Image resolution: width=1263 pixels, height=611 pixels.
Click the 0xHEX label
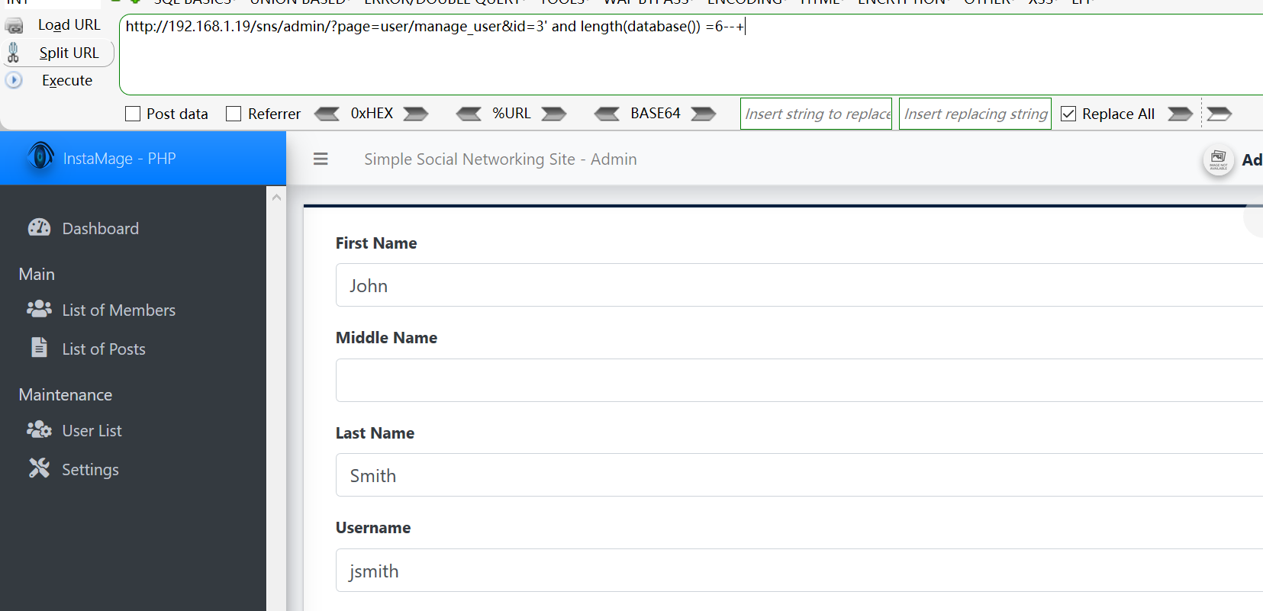click(x=372, y=113)
